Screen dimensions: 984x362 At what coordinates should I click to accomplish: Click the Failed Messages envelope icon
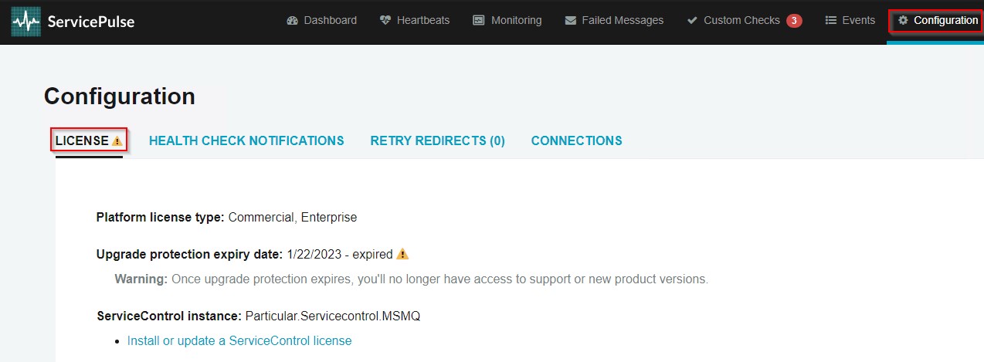pyautogui.click(x=570, y=21)
